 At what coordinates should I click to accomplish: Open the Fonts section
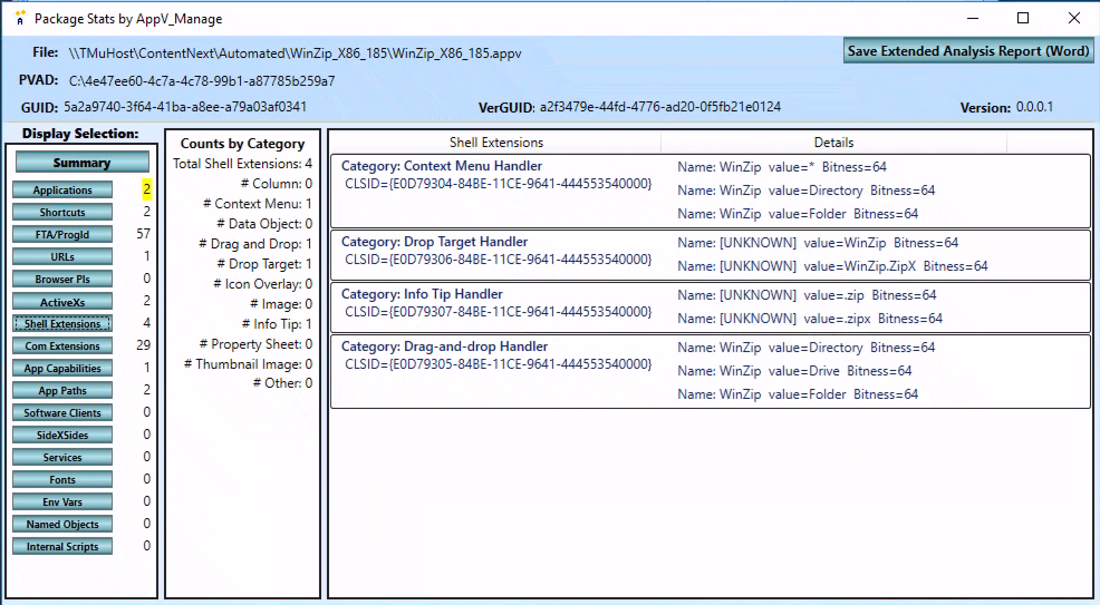[x=62, y=480]
